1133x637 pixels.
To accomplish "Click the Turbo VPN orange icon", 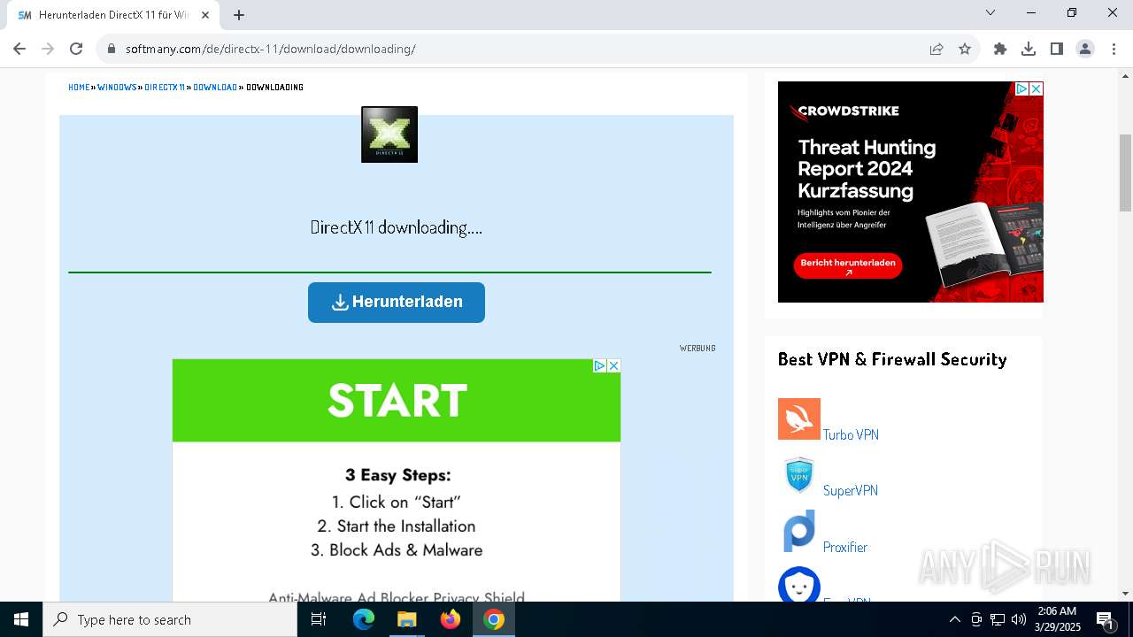I will point(799,418).
